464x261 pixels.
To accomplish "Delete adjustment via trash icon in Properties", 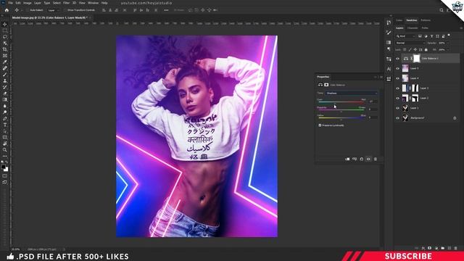I will [376, 159].
